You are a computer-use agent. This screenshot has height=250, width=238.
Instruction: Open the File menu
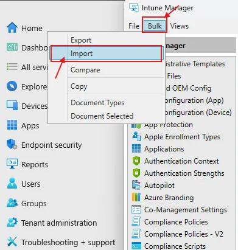click(134, 26)
